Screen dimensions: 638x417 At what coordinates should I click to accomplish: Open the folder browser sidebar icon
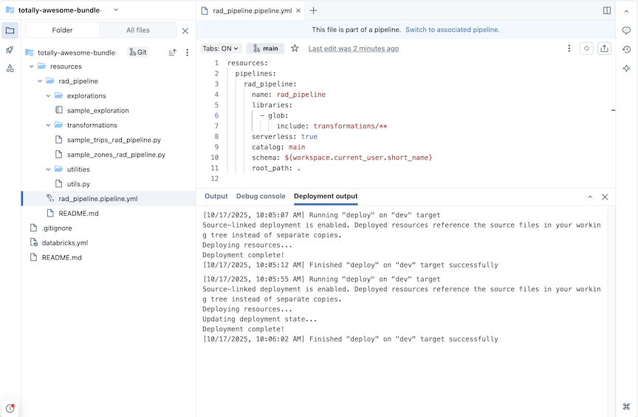tap(10, 30)
